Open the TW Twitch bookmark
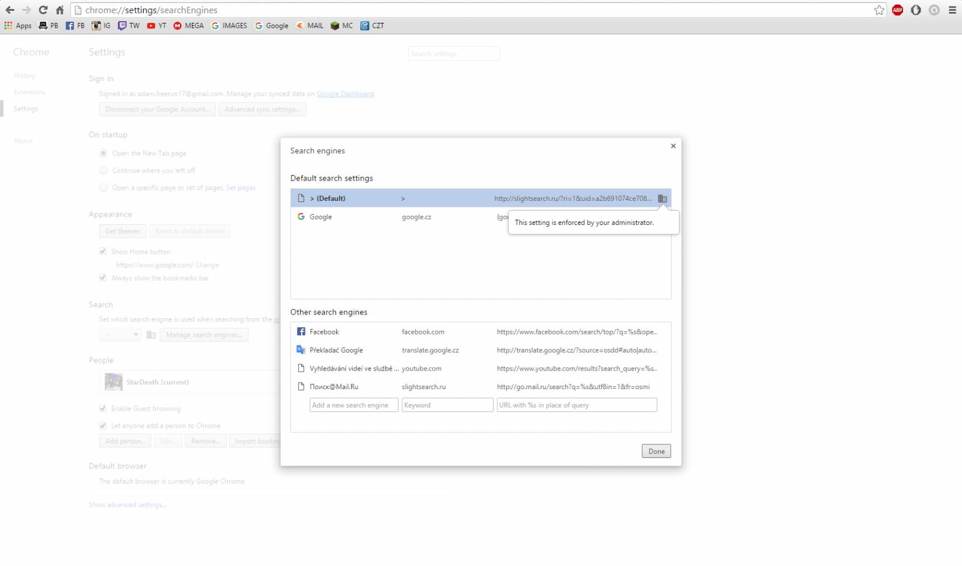Screen dimensions: 962x566 click(x=129, y=26)
